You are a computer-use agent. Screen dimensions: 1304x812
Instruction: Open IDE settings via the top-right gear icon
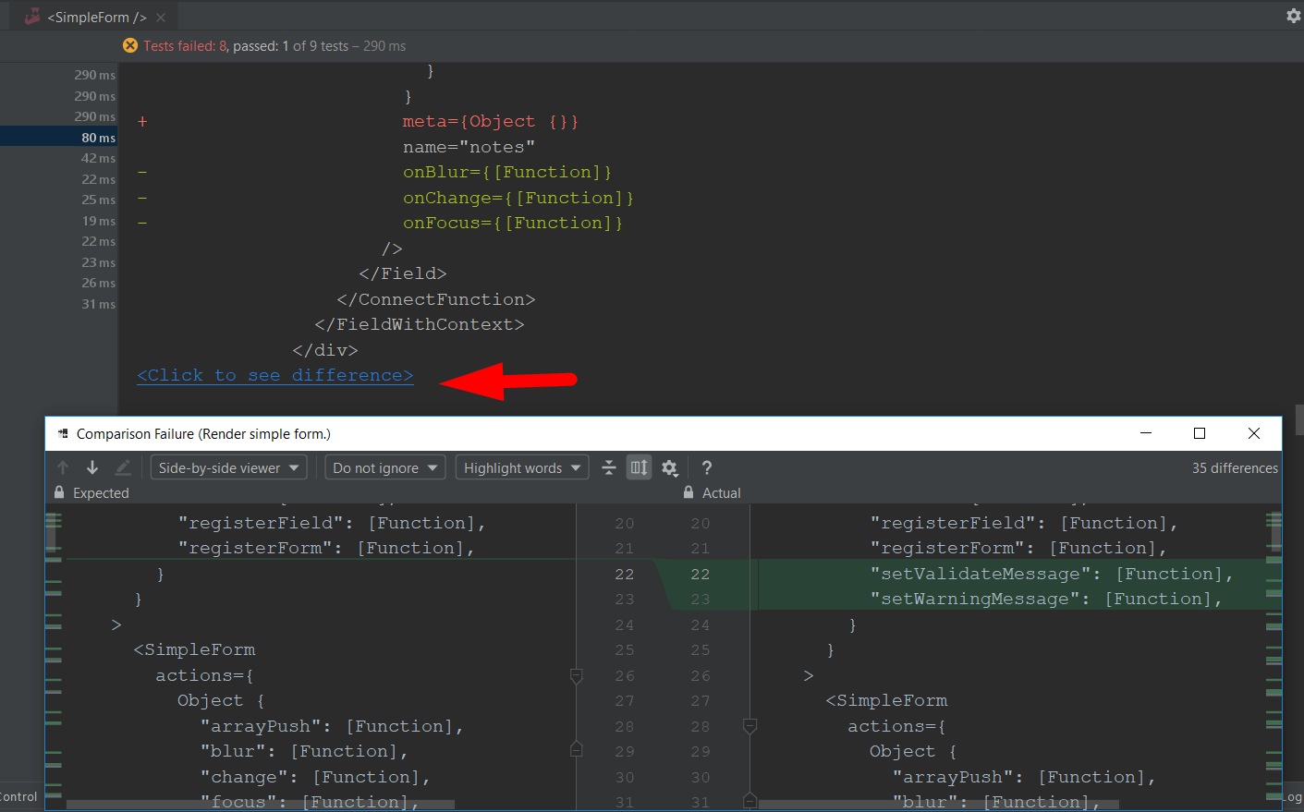(x=1293, y=15)
